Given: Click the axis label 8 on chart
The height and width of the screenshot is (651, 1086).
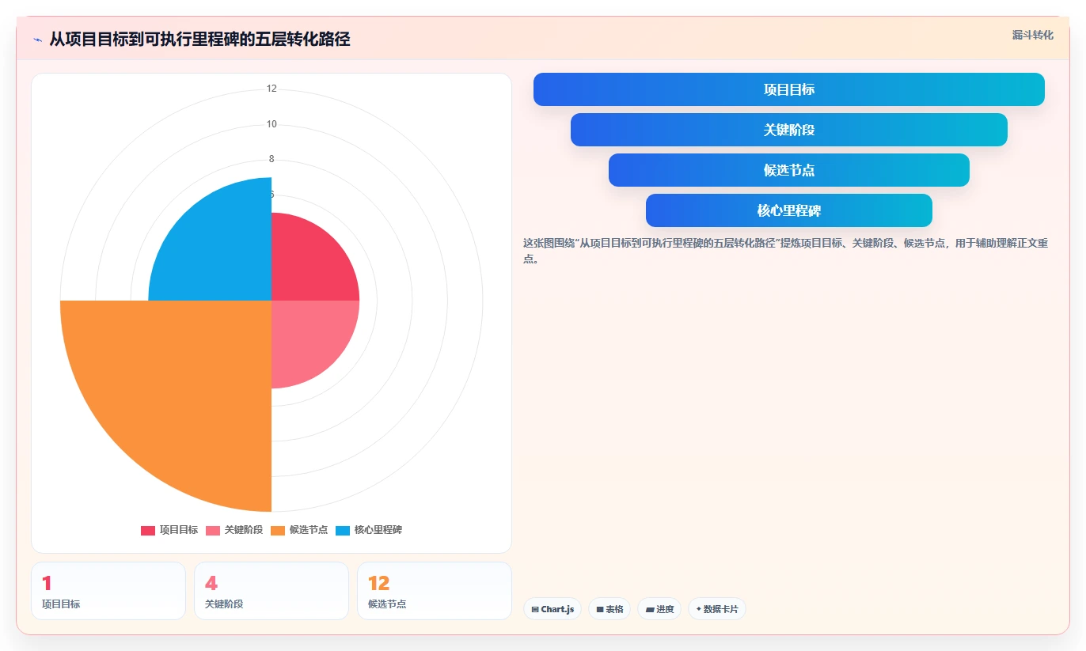Looking at the screenshot, I should [x=271, y=159].
